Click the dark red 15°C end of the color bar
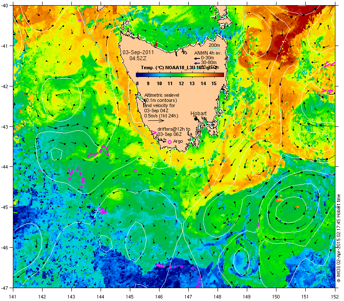Viewport: 344px width, 301px height. tap(222, 75)
